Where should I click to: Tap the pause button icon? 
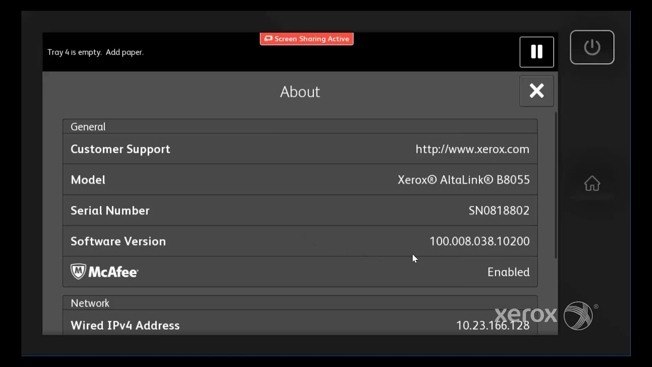click(x=536, y=52)
